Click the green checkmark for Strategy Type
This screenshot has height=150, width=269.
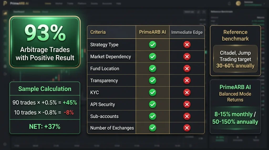152,45
